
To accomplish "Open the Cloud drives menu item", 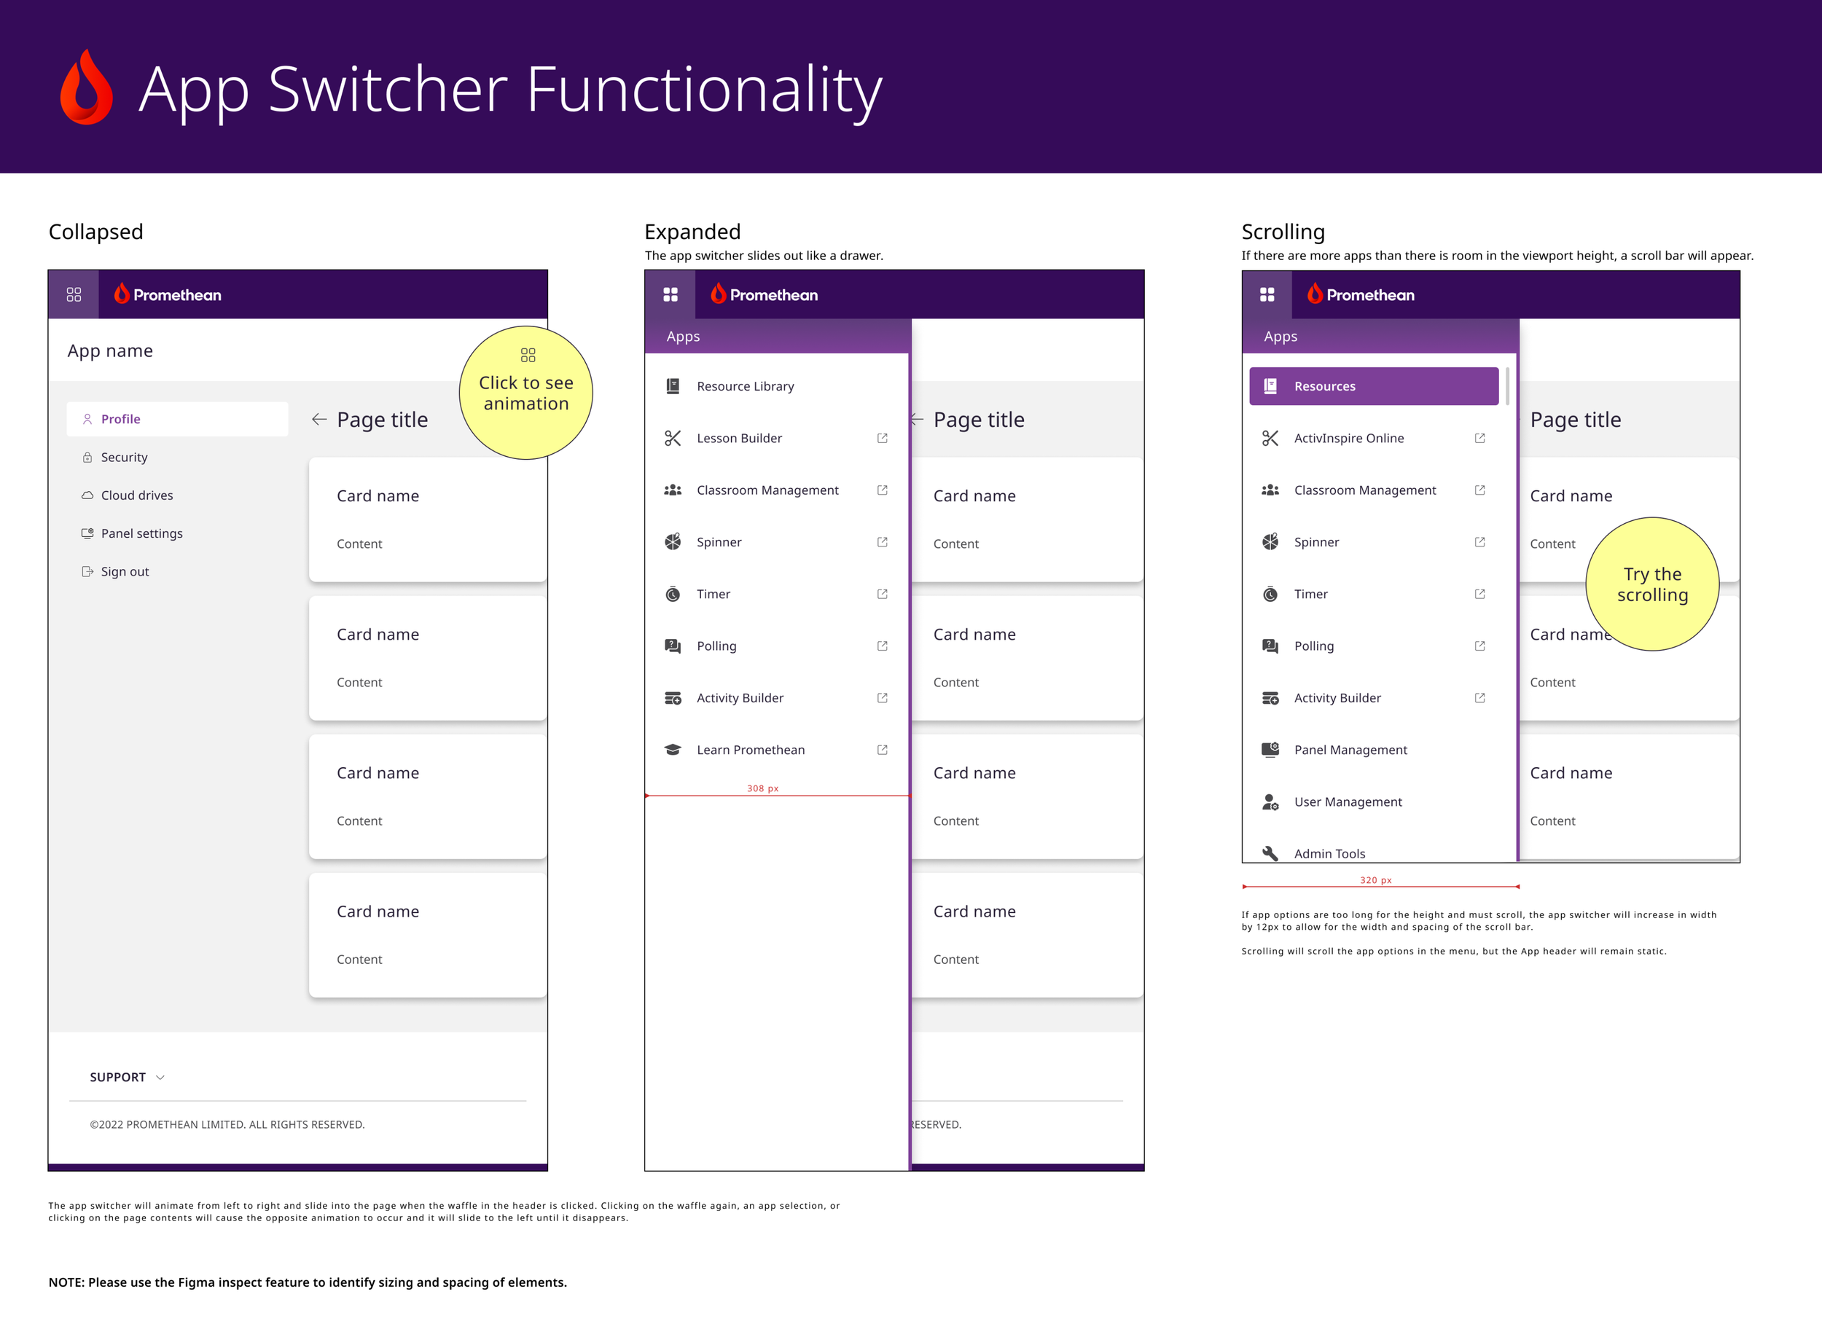I will point(137,495).
